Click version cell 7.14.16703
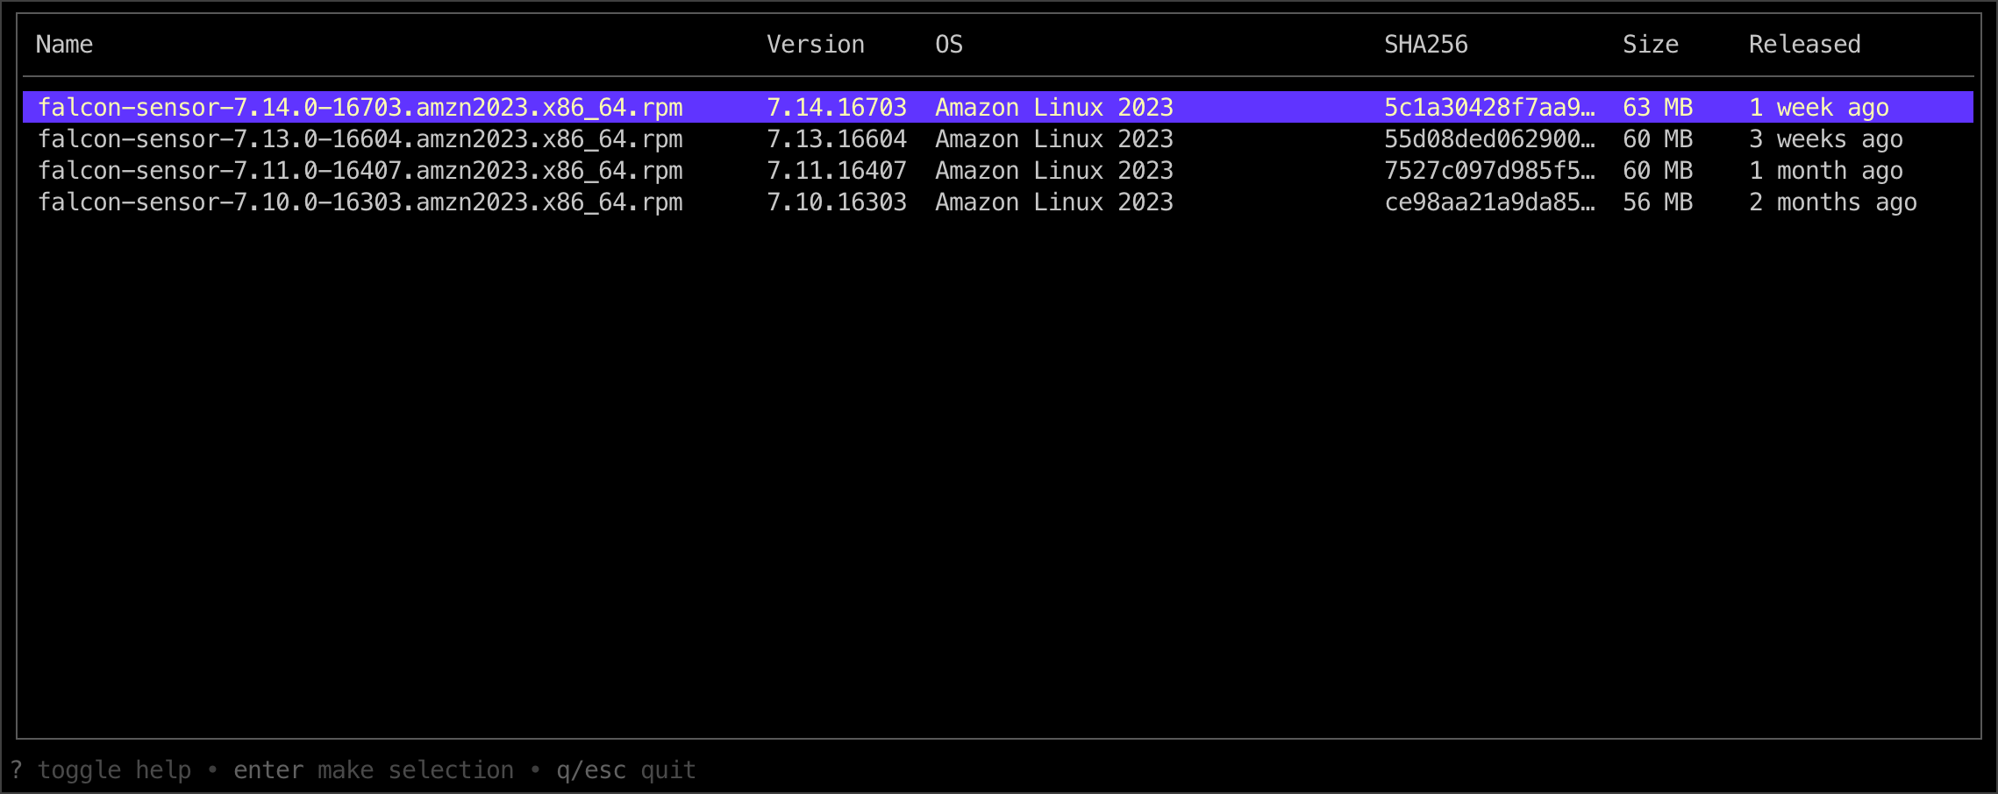Screen dimensions: 1998x794 pyautogui.click(x=837, y=108)
